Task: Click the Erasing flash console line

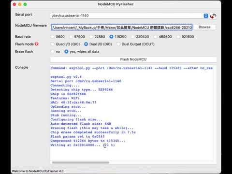Action: click(92, 128)
